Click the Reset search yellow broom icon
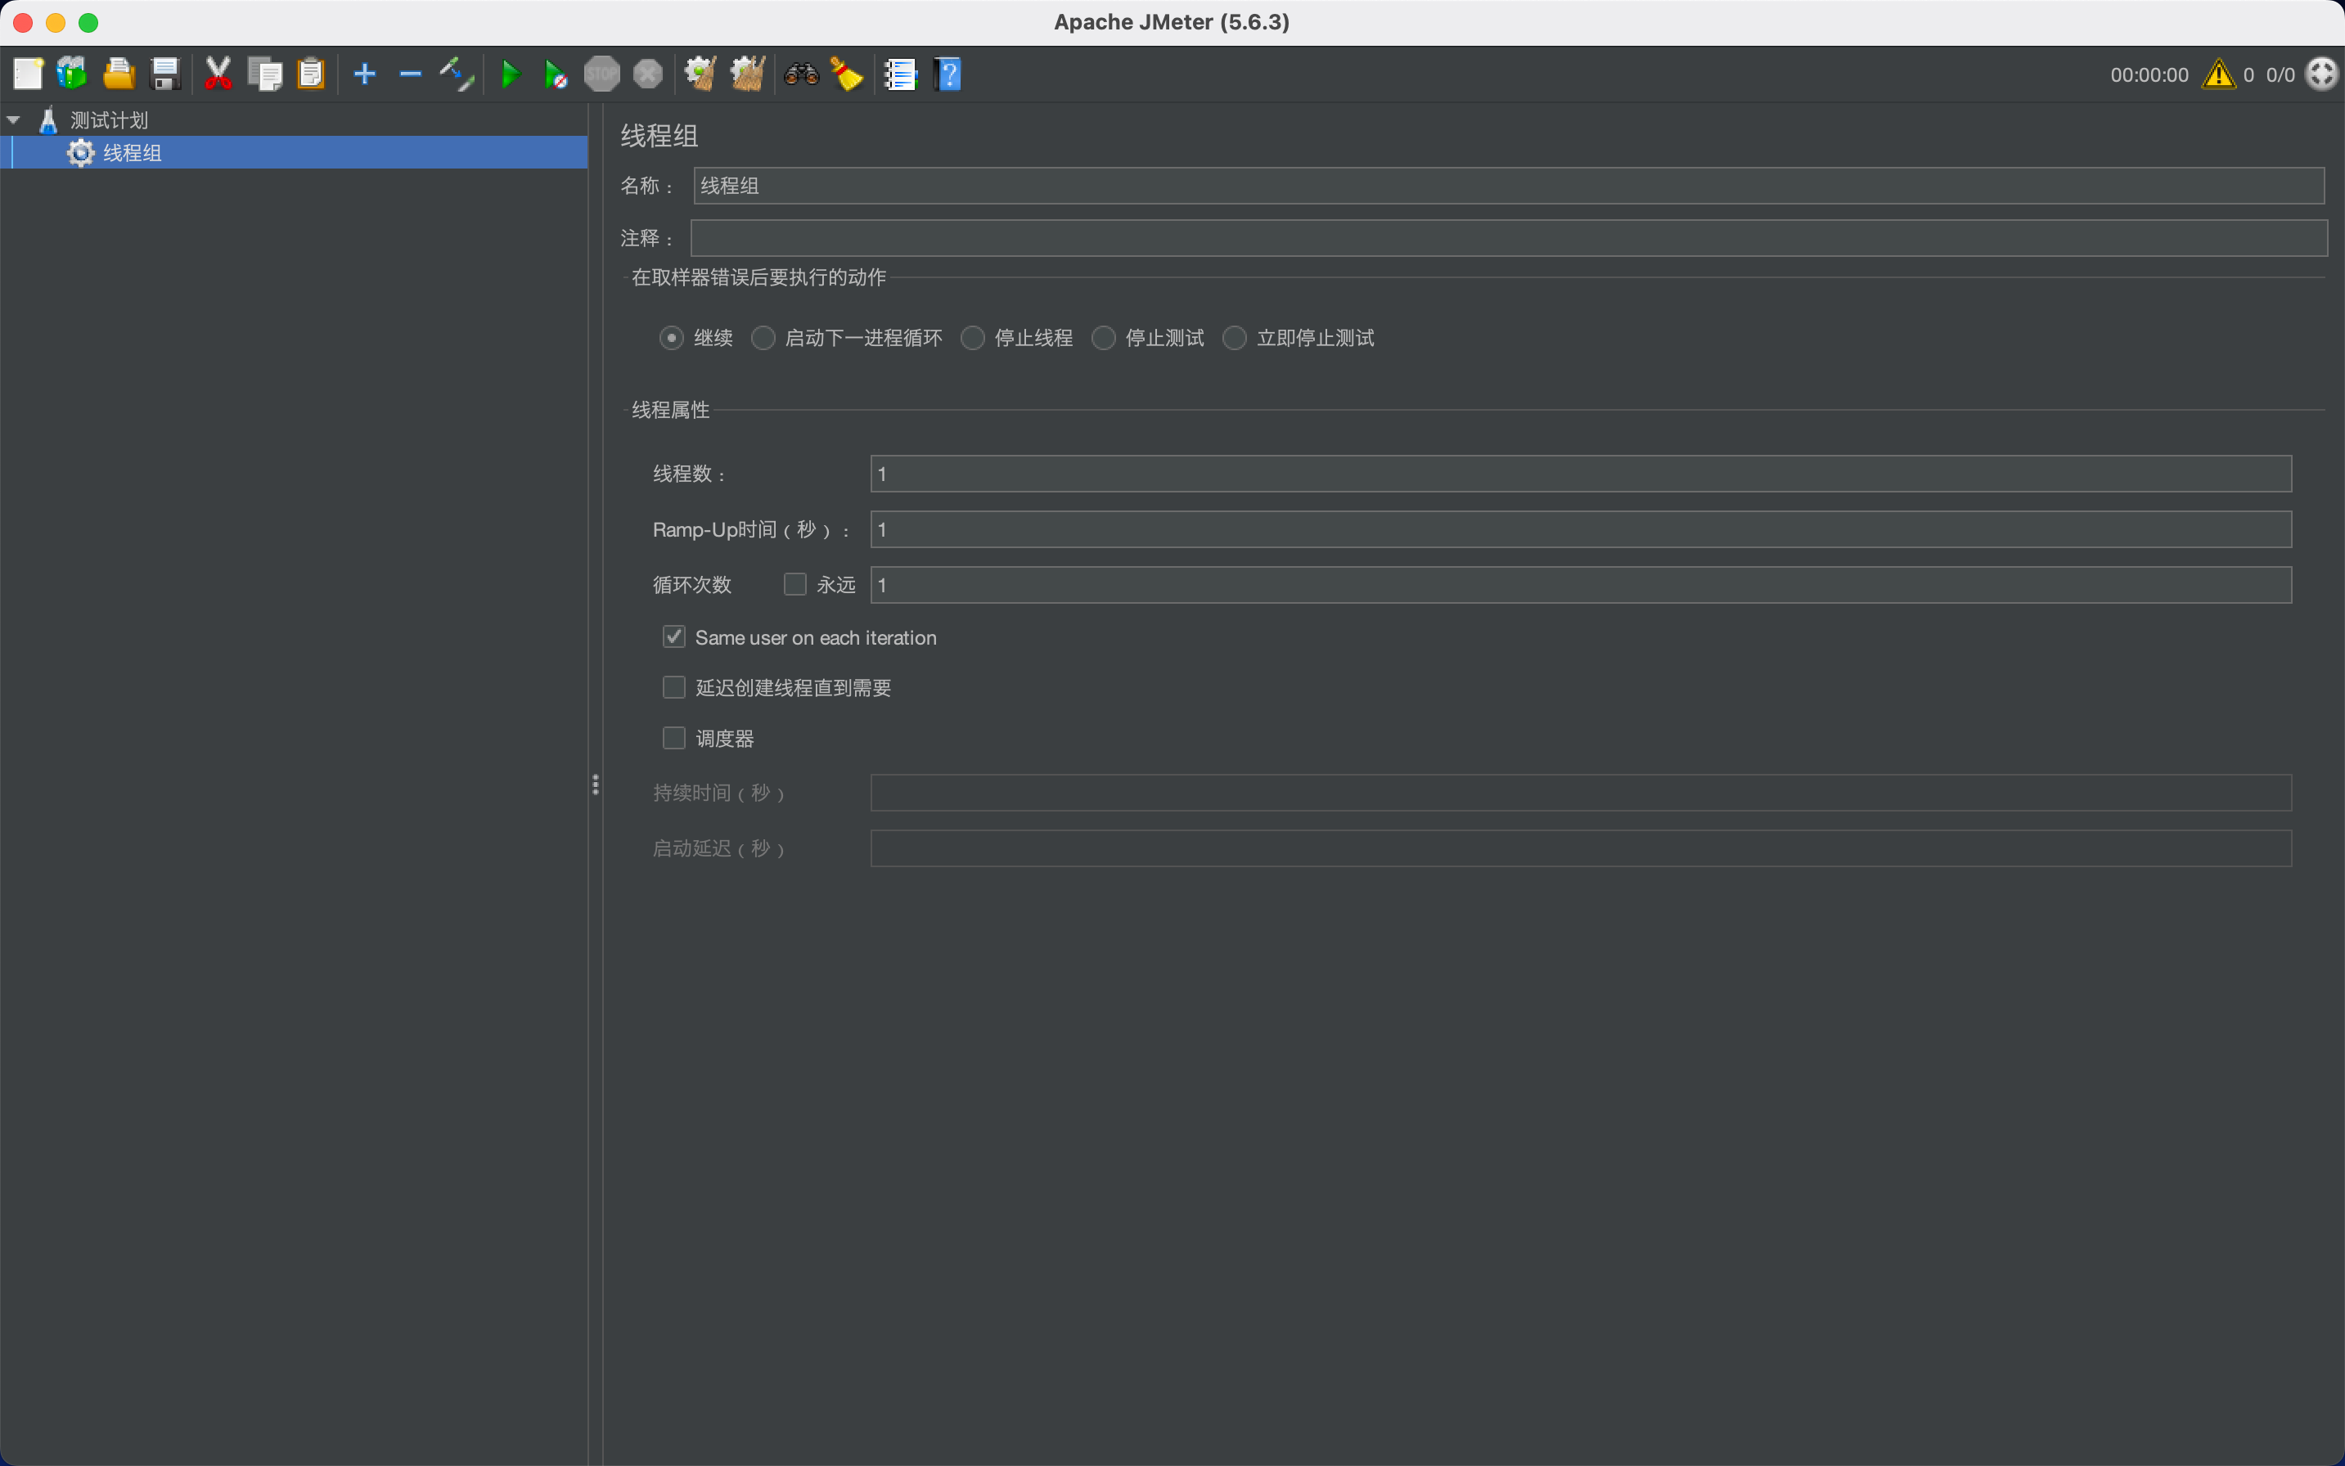This screenshot has width=2345, height=1466. pos(847,74)
